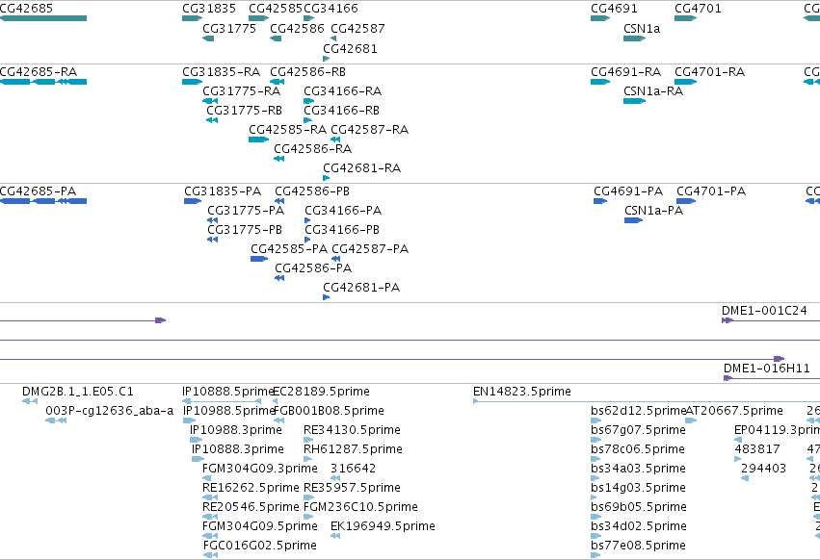Image resolution: width=820 pixels, height=560 pixels.
Task: Select BAC clone DME1-001C24 label
Action: (x=764, y=310)
